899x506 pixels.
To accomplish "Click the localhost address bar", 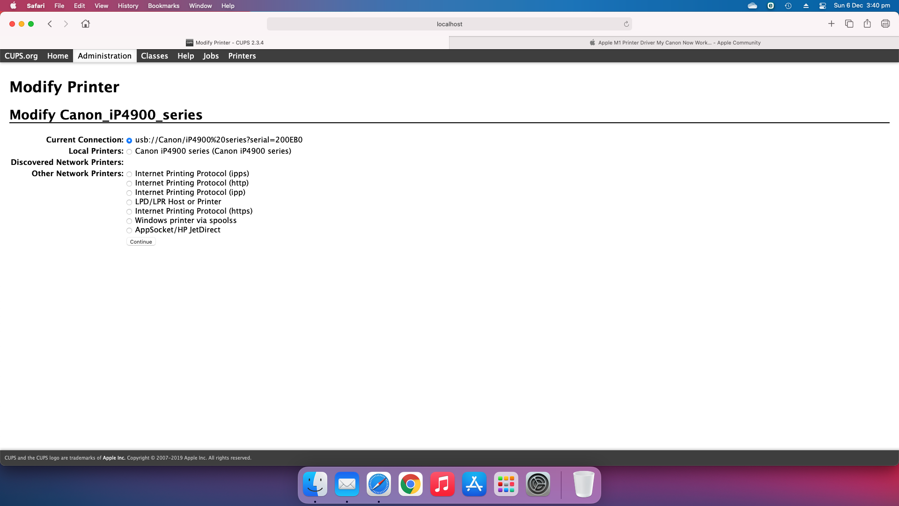I will point(449,24).
